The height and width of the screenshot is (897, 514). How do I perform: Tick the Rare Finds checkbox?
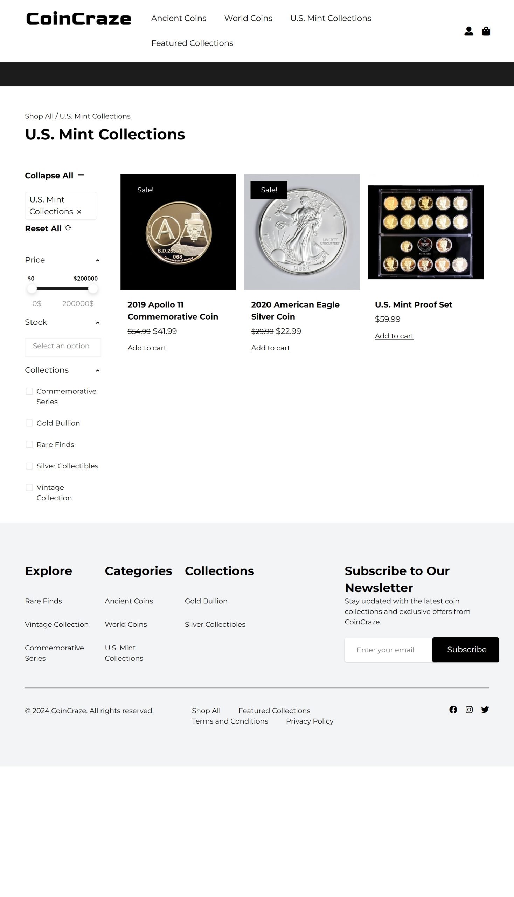[29, 444]
